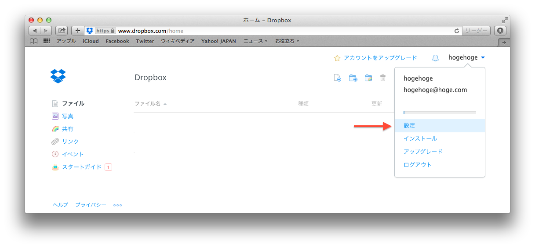The width and height of the screenshot is (535, 248).
Task: Click スタートガイド notification badge 1
Action: tap(108, 167)
